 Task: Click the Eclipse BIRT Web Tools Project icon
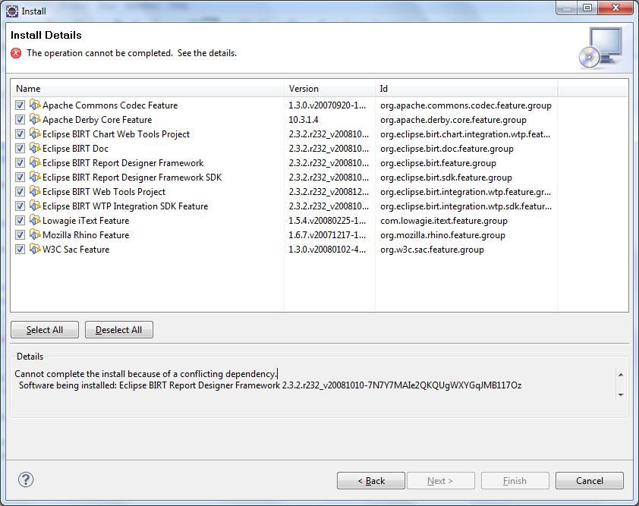36,191
